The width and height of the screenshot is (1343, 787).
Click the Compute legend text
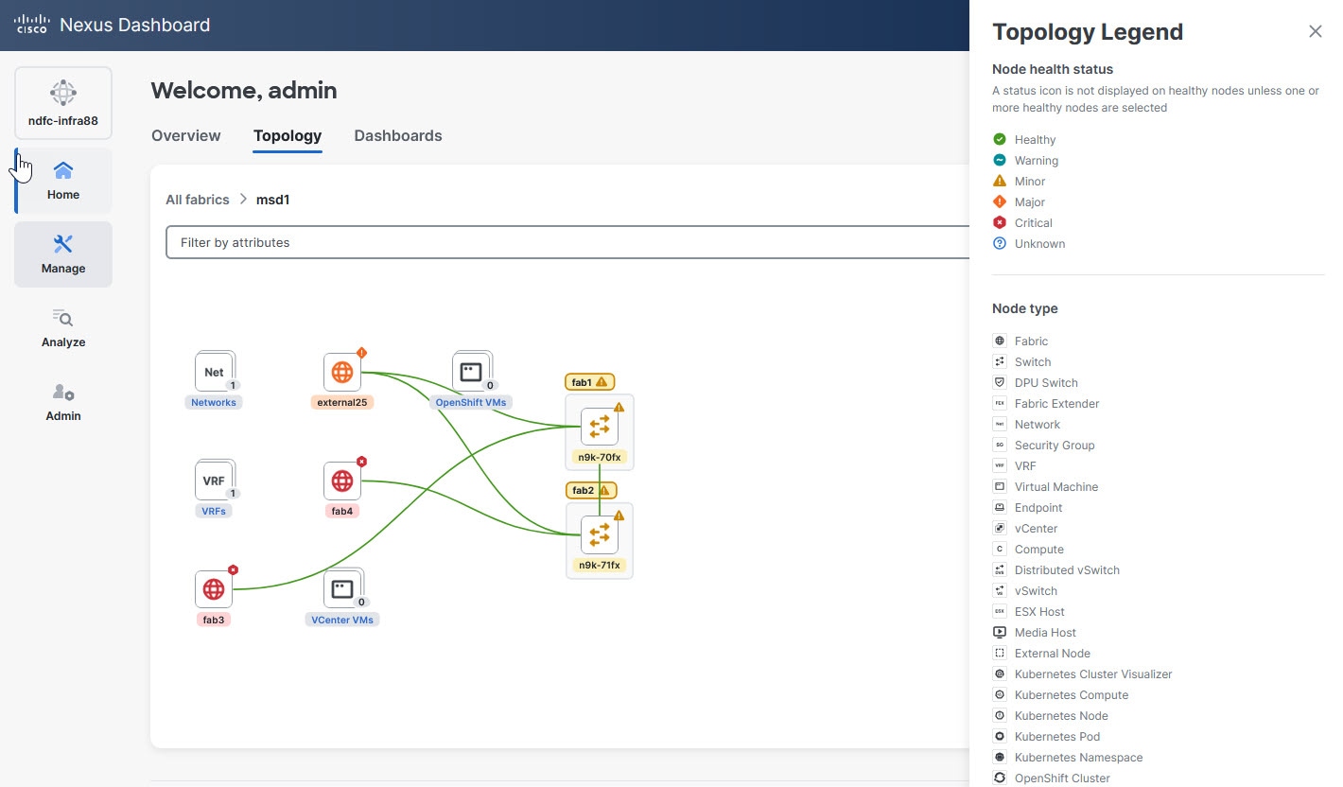pyautogui.click(x=1039, y=549)
